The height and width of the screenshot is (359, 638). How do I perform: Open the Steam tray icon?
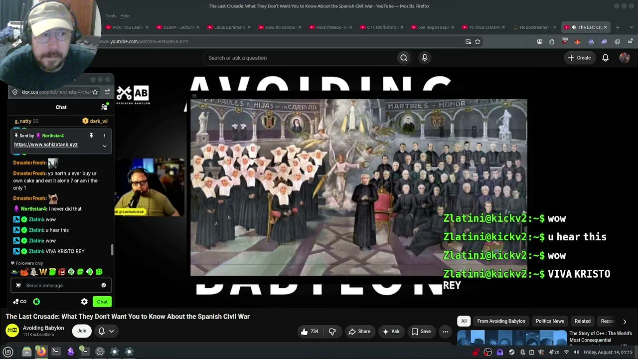512,352
